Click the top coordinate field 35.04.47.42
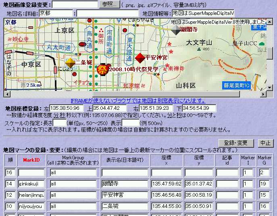This screenshot has width=277, height=216. tap(109, 108)
